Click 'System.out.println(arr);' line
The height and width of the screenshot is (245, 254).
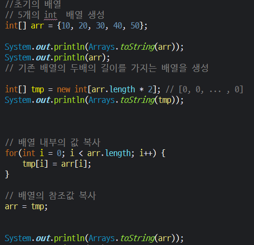click(57, 58)
